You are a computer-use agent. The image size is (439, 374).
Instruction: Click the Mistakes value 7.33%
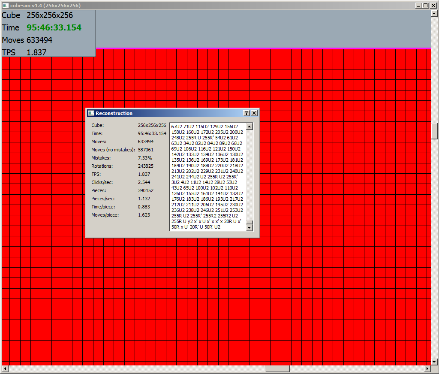[x=145, y=158]
